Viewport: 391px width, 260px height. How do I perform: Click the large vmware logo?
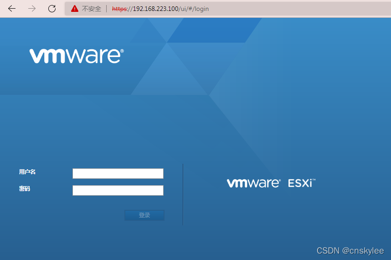(x=77, y=56)
